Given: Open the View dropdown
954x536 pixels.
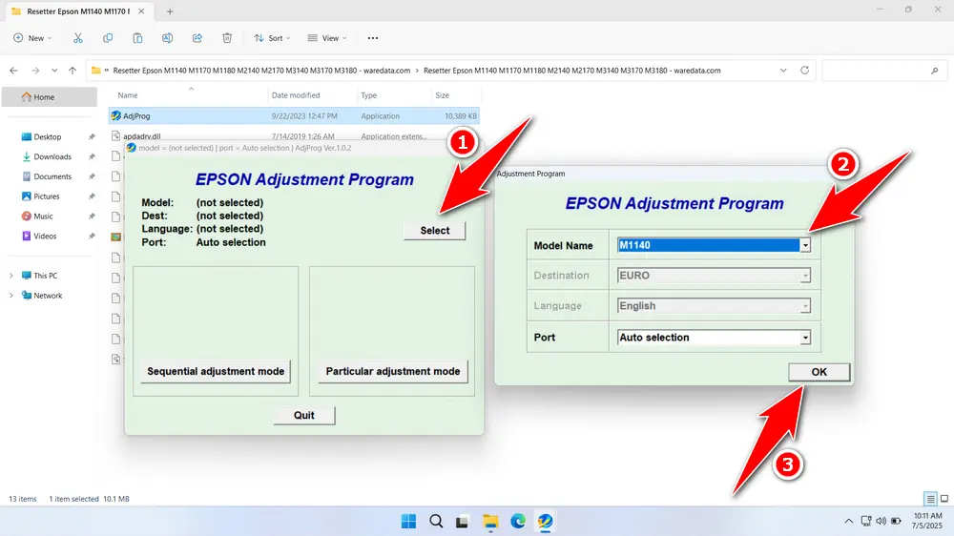Looking at the screenshot, I should tap(327, 38).
